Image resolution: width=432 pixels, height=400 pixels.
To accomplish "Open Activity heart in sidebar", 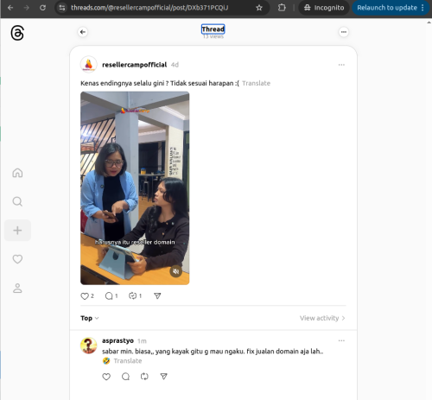I will point(17,259).
